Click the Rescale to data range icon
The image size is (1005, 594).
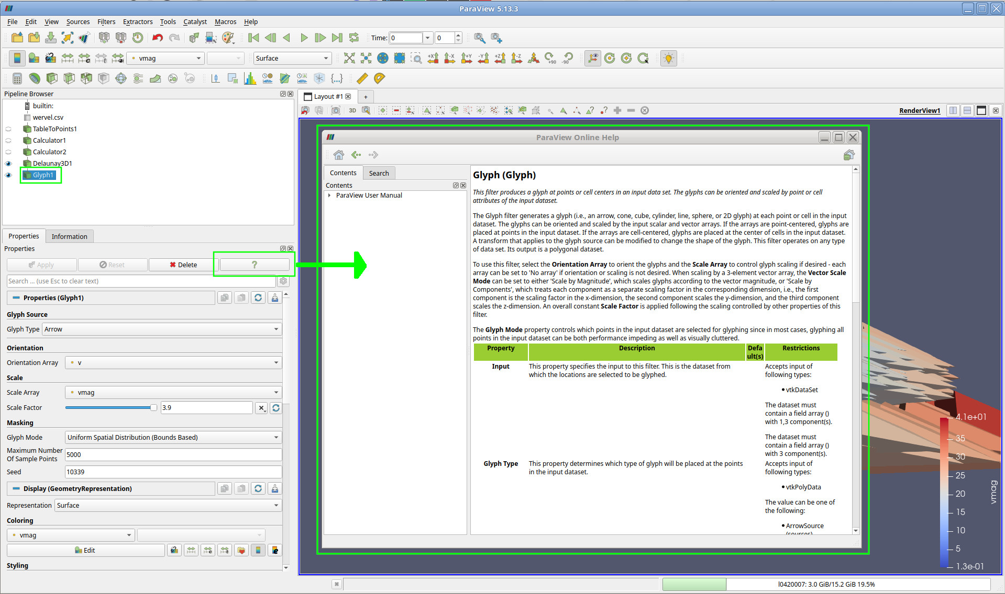pyautogui.click(x=68, y=58)
